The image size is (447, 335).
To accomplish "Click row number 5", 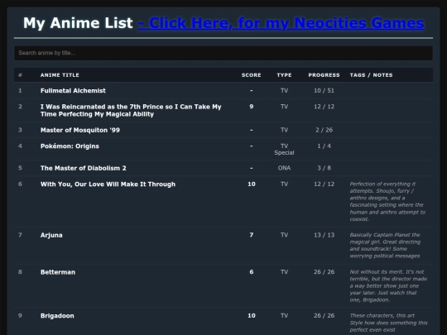I will pos(20,168).
